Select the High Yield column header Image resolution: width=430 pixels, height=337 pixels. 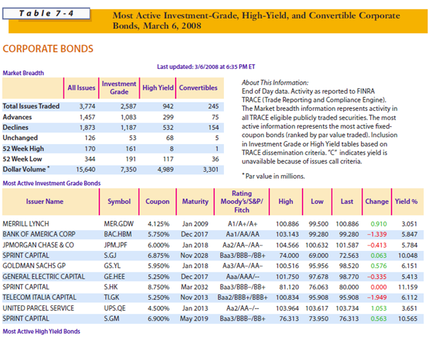(158, 88)
